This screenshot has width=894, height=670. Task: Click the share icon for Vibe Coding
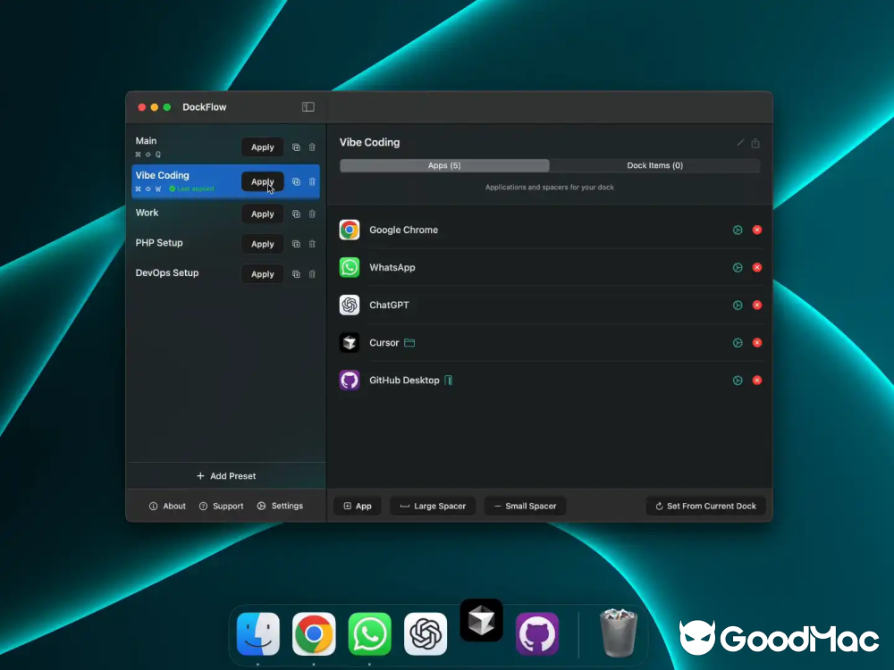[755, 143]
